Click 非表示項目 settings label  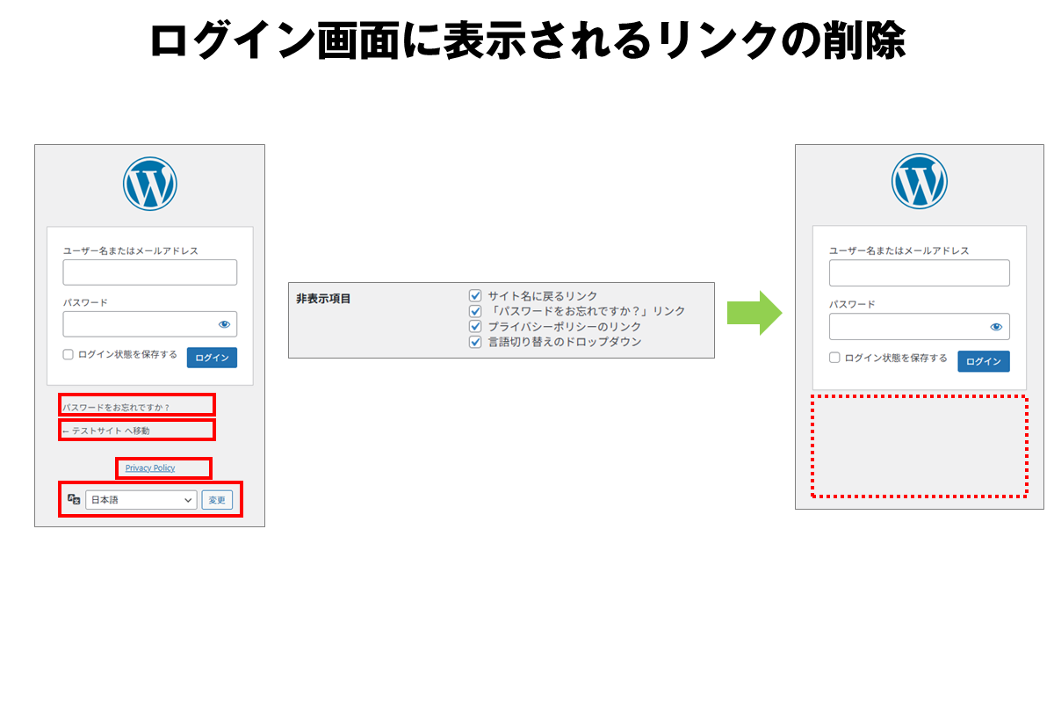point(323,299)
